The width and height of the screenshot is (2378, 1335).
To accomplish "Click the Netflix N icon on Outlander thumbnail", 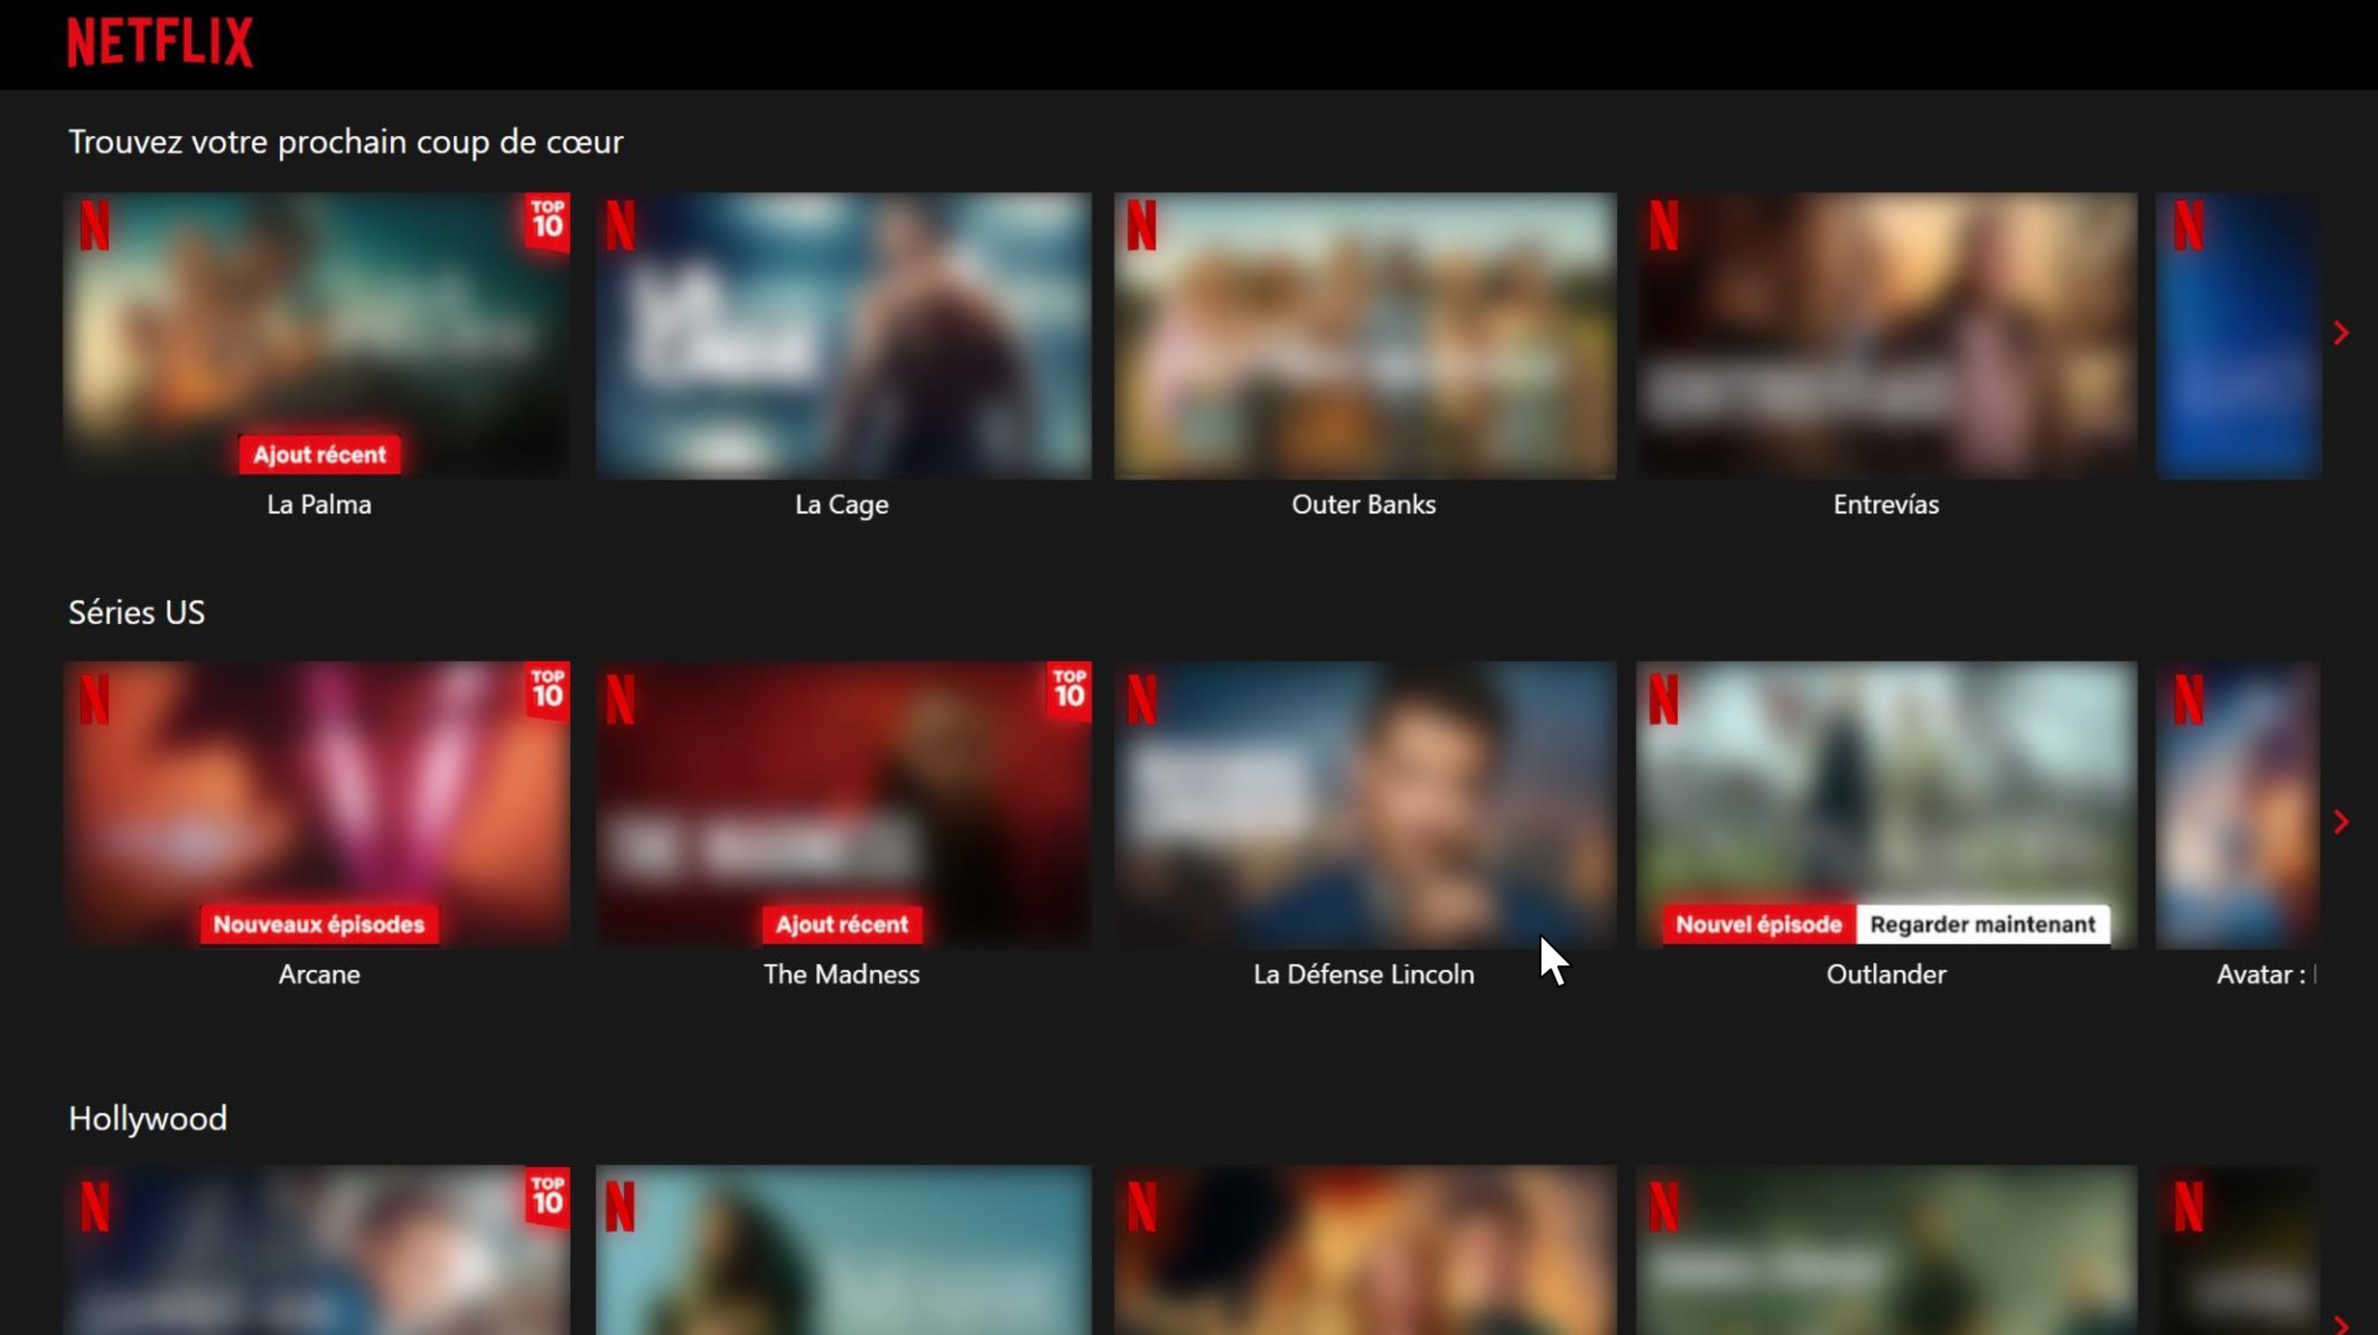I will pyautogui.click(x=1663, y=700).
